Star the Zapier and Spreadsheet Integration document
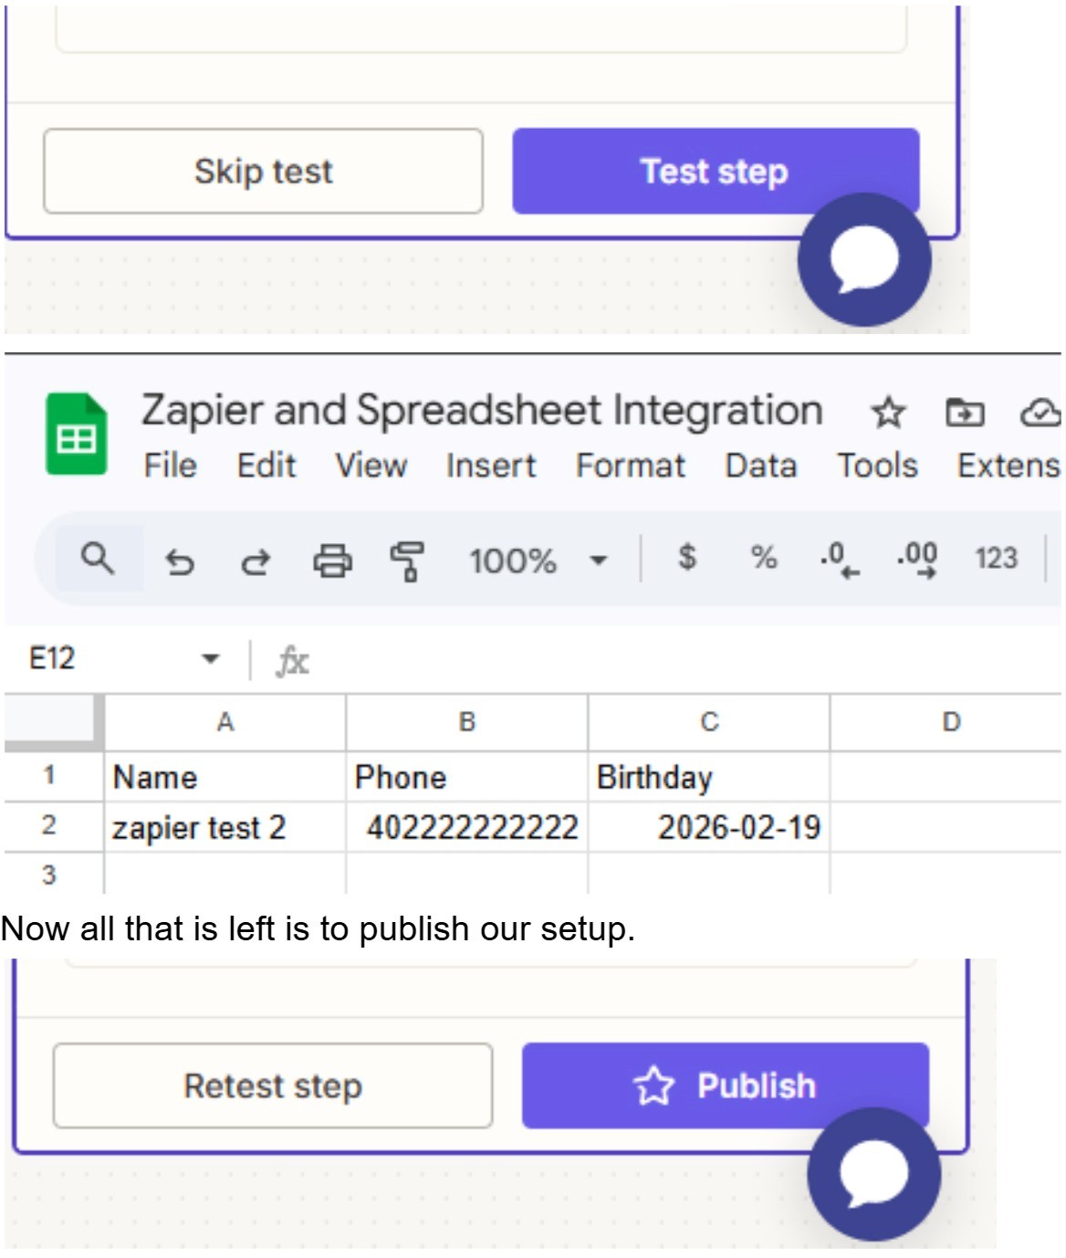 pos(887,413)
